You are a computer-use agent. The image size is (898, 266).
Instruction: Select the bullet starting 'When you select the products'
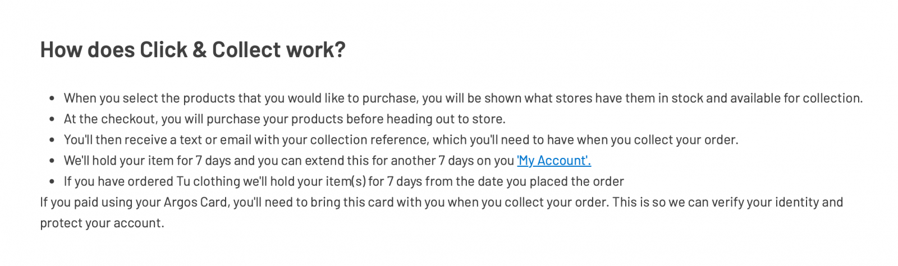coord(463,99)
